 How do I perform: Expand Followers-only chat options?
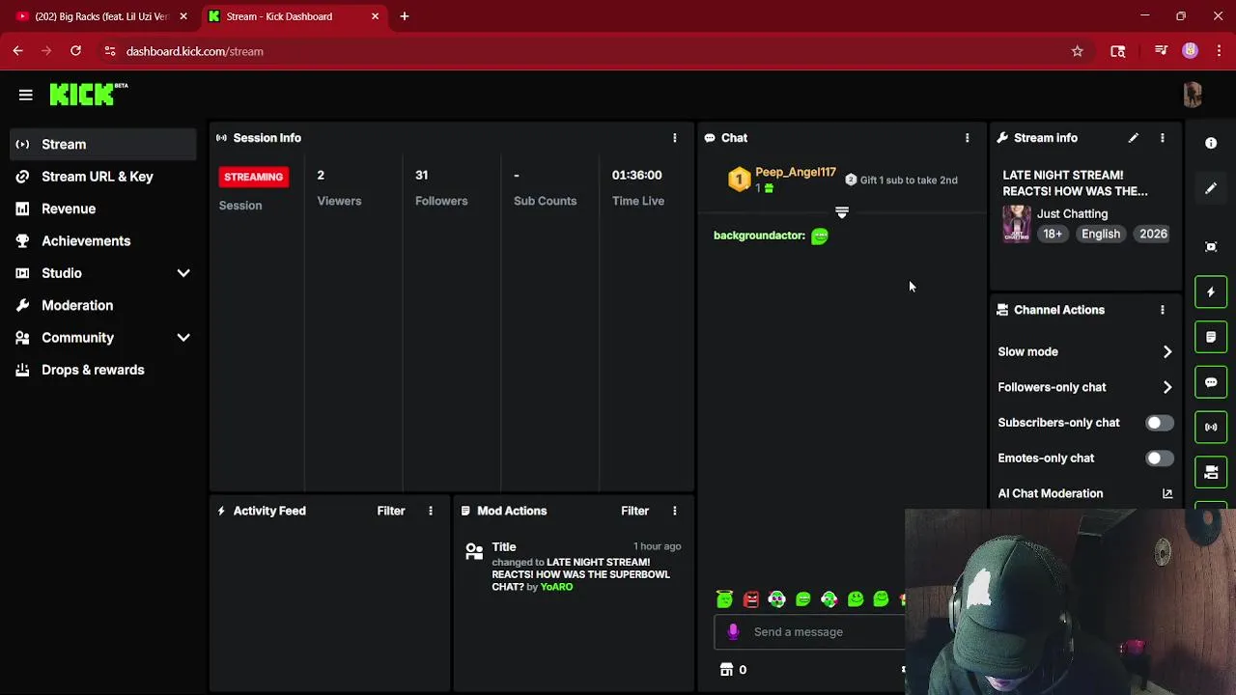(1167, 387)
